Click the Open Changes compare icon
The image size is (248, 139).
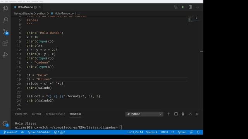point(176,7)
